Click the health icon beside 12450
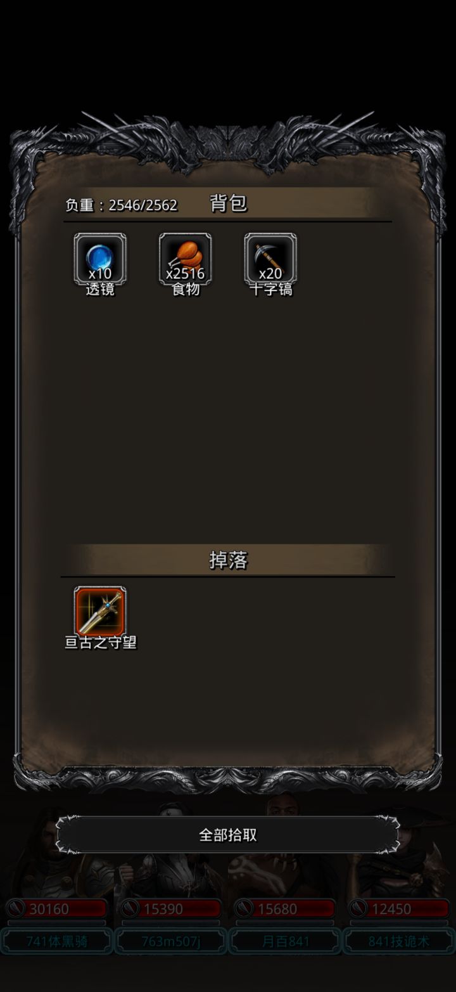Viewport: 456px width, 992px height. pos(358,909)
